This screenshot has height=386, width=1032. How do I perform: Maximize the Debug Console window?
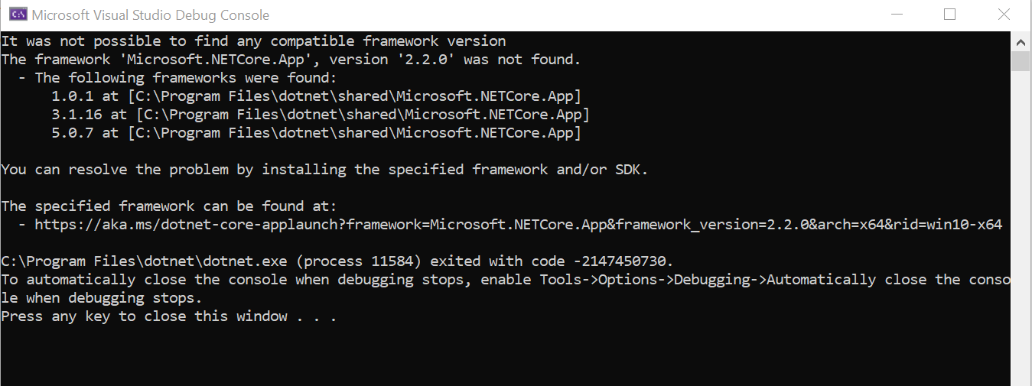pyautogui.click(x=949, y=15)
